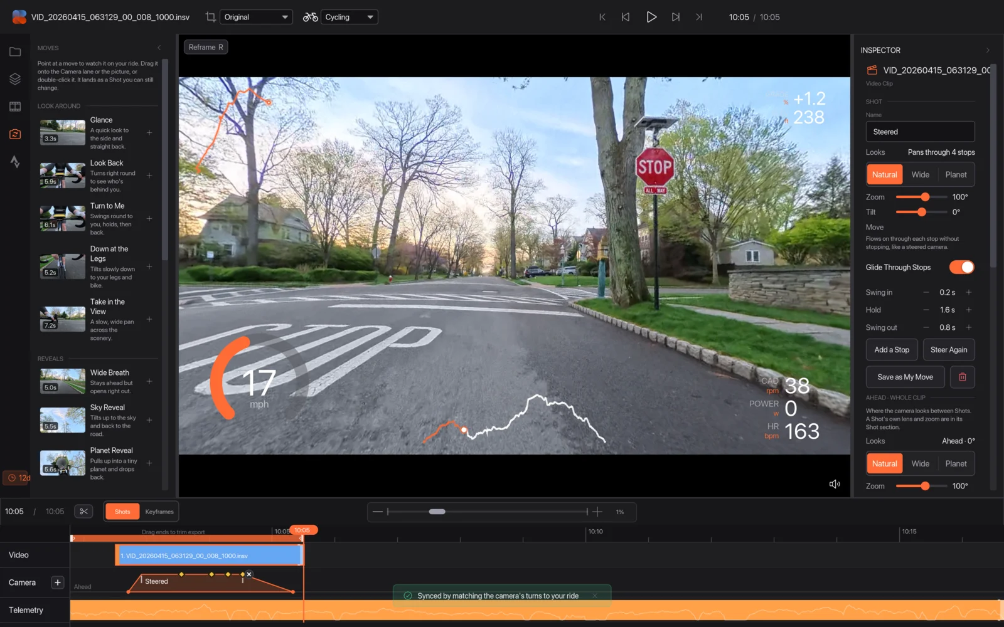Zoom in the timeline with plus icon

(597, 512)
